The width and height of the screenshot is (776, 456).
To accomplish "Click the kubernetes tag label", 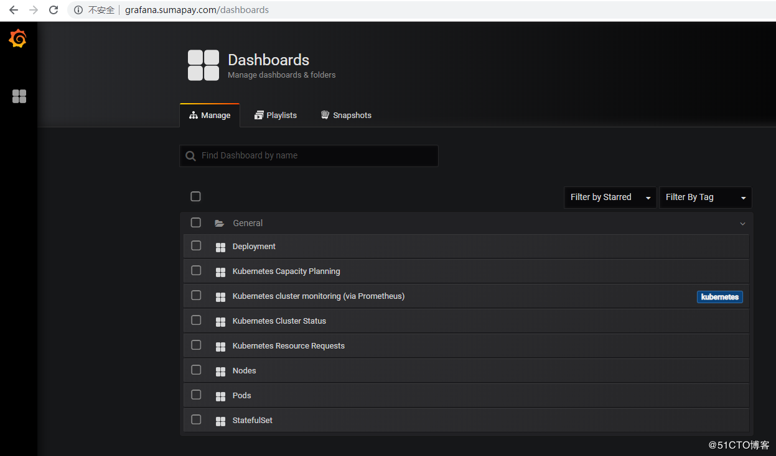I will tap(719, 297).
